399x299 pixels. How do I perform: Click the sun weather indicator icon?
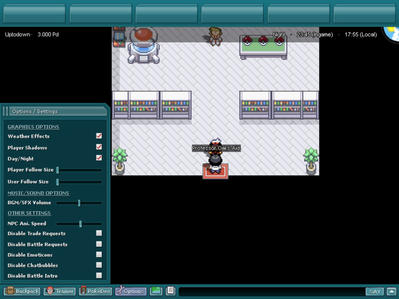point(392,34)
